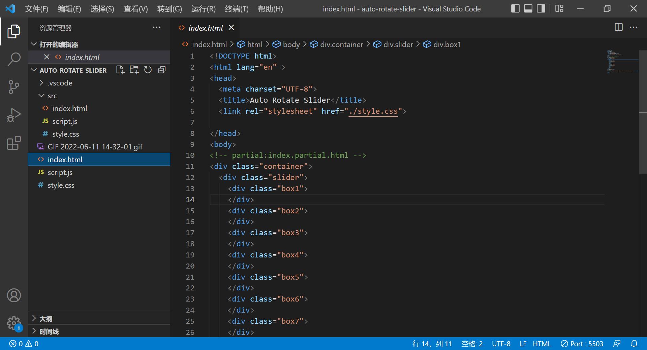Close index.html in open editors list
Image resolution: width=647 pixels, height=350 pixels.
click(47, 57)
